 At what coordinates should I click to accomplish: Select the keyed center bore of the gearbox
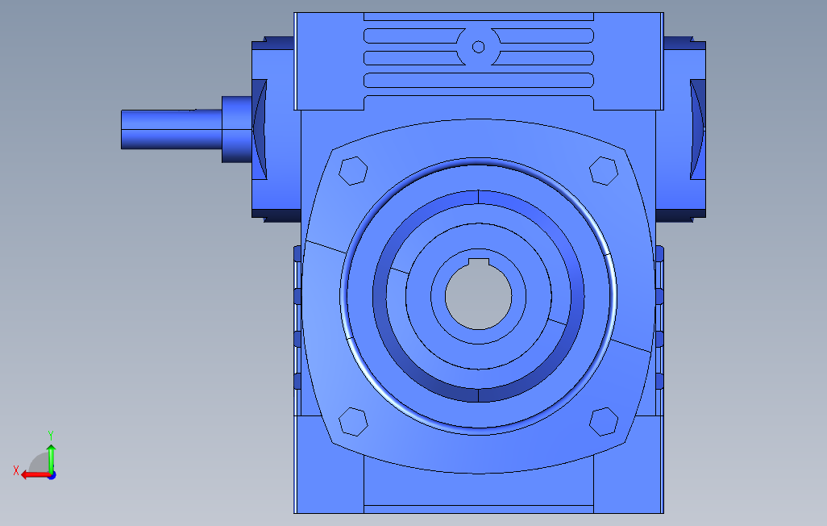(x=478, y=294)
